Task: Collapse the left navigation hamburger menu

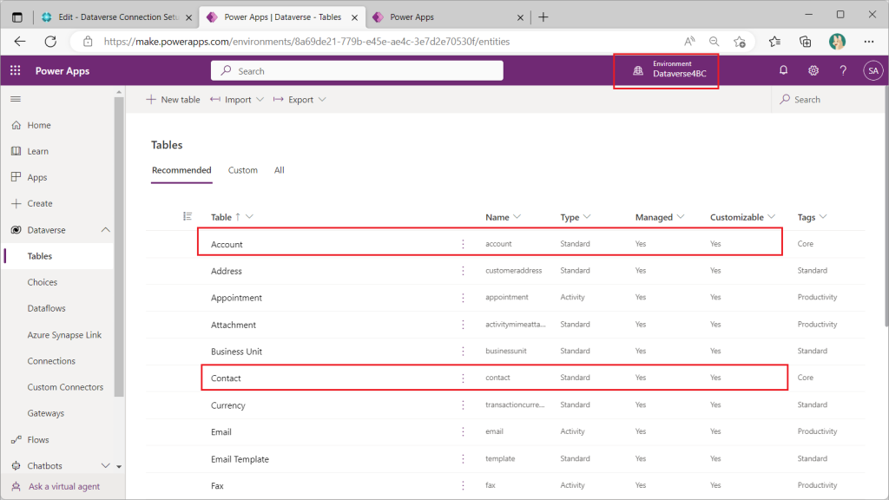Action: pos(16,99)
